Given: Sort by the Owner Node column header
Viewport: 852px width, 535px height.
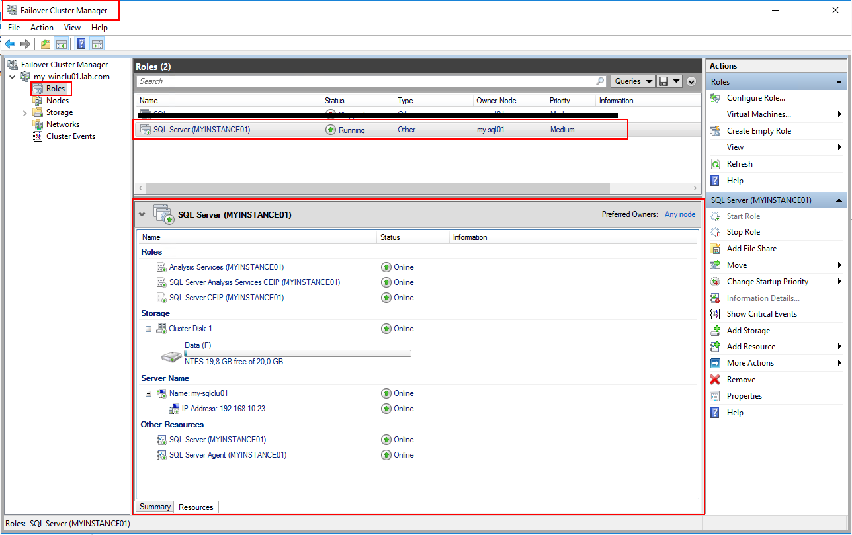Looking at the screenshot, I should point(509,101).
